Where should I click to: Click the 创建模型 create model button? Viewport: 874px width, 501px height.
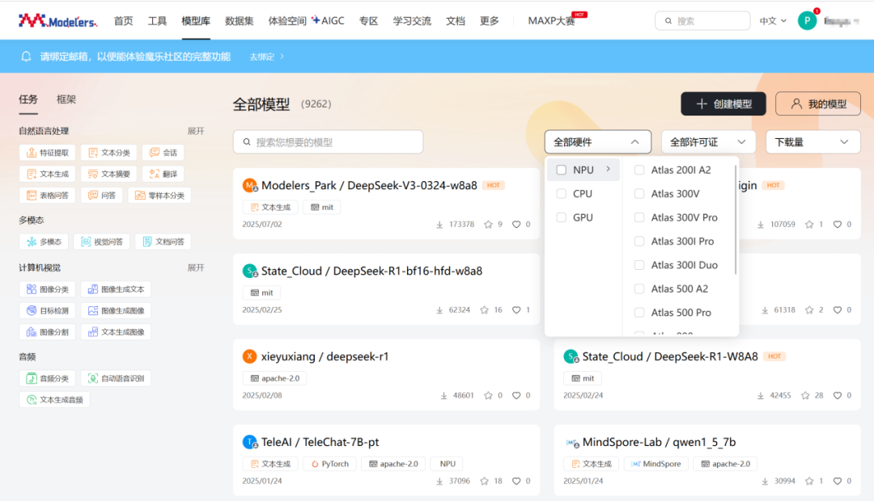point(723,103)
